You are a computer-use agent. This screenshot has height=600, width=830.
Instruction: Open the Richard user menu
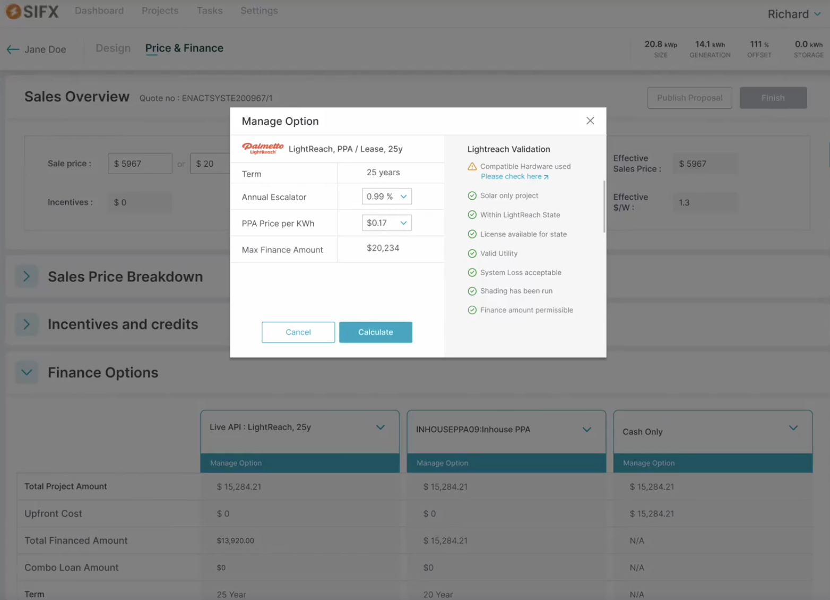point(794,14)
